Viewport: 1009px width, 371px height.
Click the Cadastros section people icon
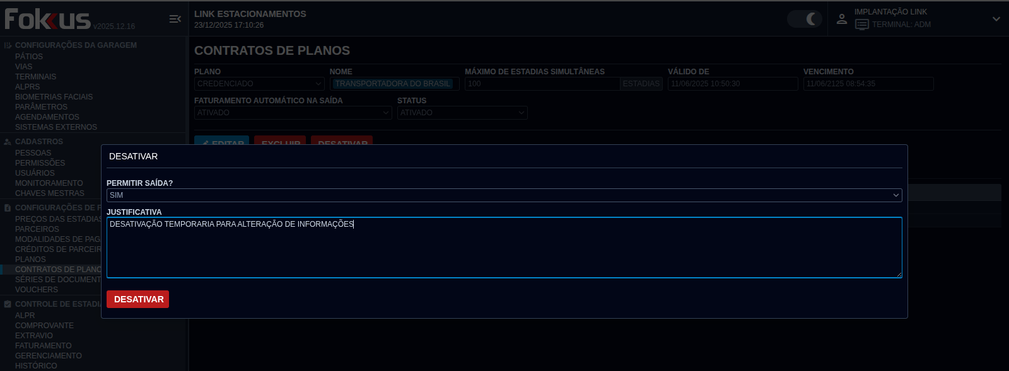coord(8,142)
